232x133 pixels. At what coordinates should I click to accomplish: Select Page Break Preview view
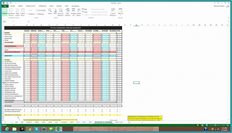pos(11,12)
